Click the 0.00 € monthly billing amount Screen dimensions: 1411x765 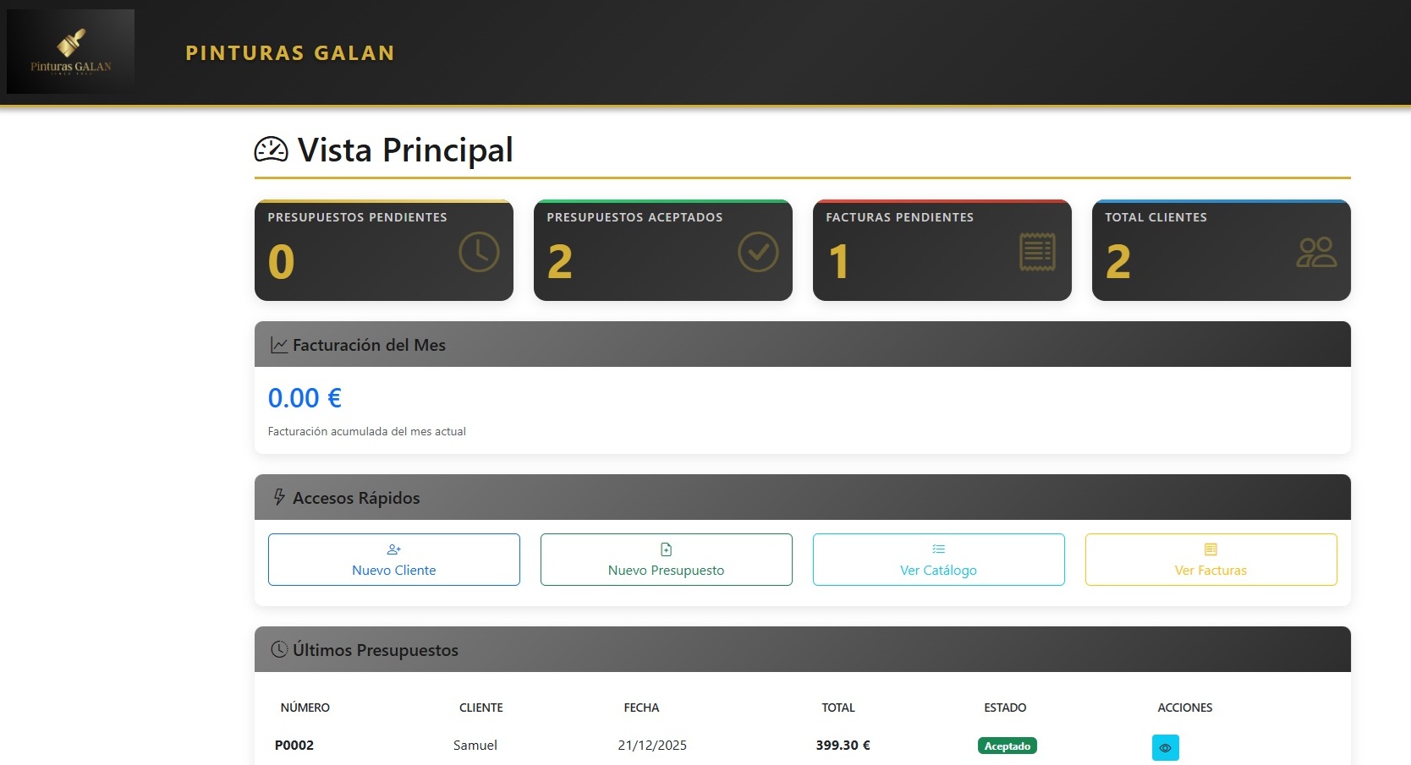[305, 398]
